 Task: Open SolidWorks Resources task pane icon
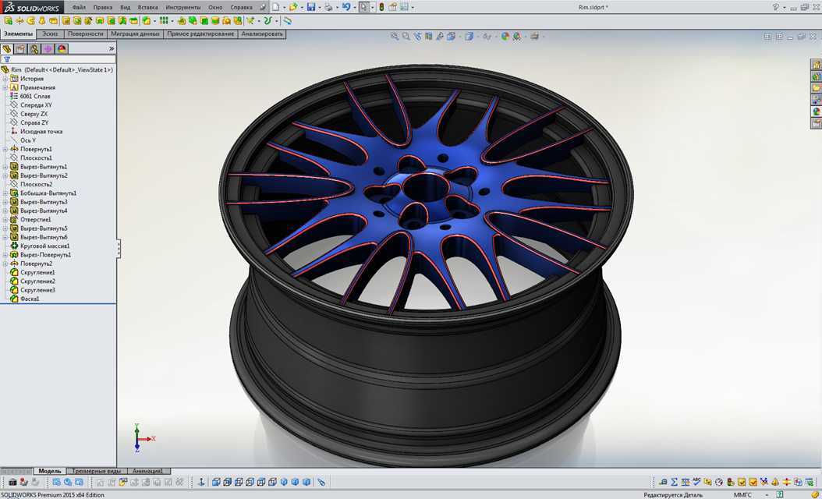tap(817, 65)
